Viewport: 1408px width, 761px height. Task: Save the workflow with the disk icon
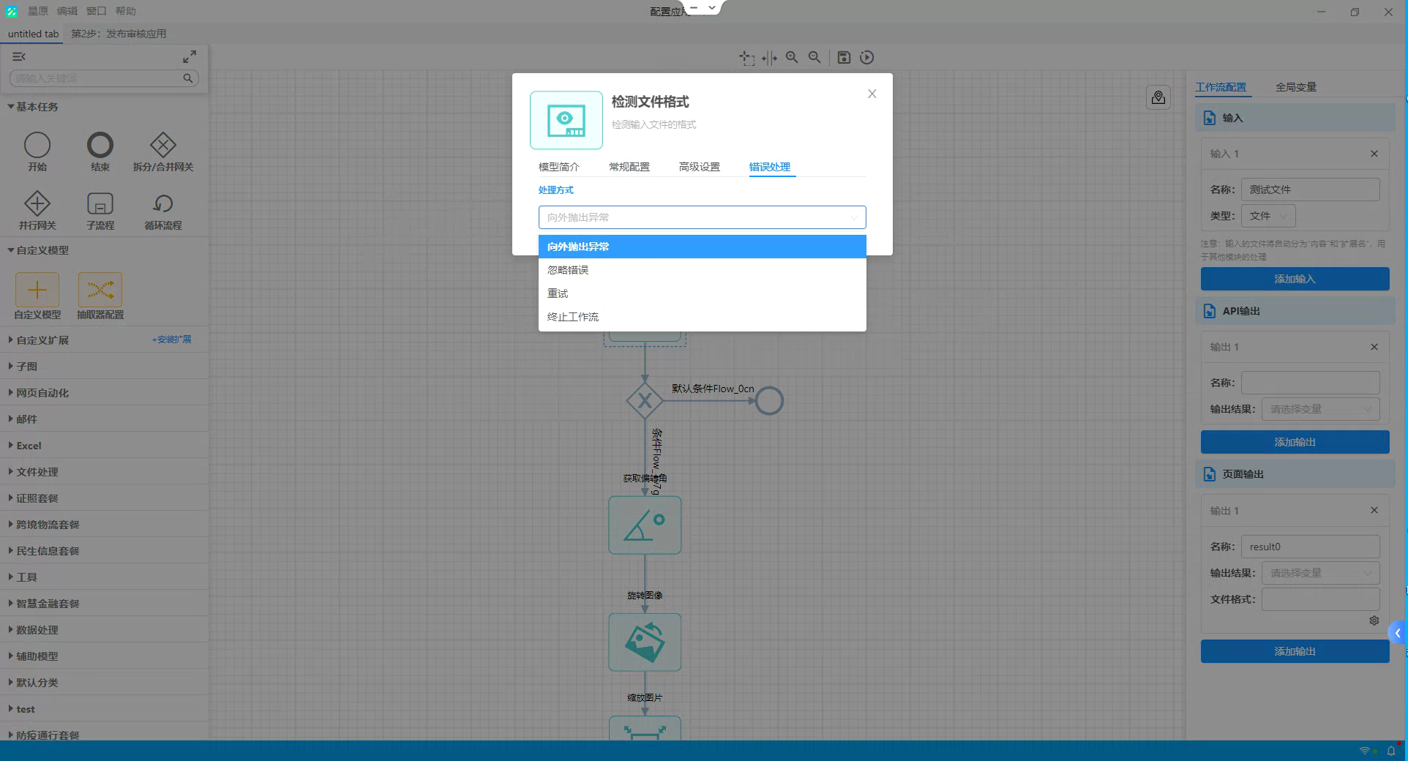point(844,57)
